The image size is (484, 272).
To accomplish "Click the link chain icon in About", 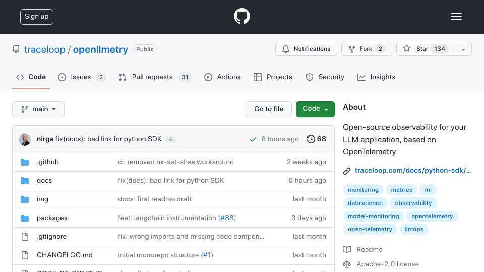I will [347, 171].
